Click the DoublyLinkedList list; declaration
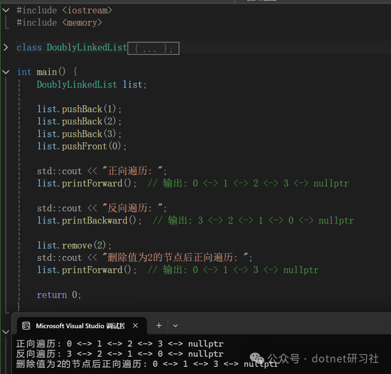This screenshot has width=391, height=374. pyautogui.click(x=92, y=85)
